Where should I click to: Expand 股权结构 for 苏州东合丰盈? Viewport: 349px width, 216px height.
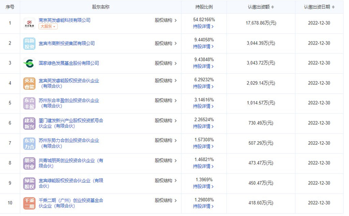point(166,100)
